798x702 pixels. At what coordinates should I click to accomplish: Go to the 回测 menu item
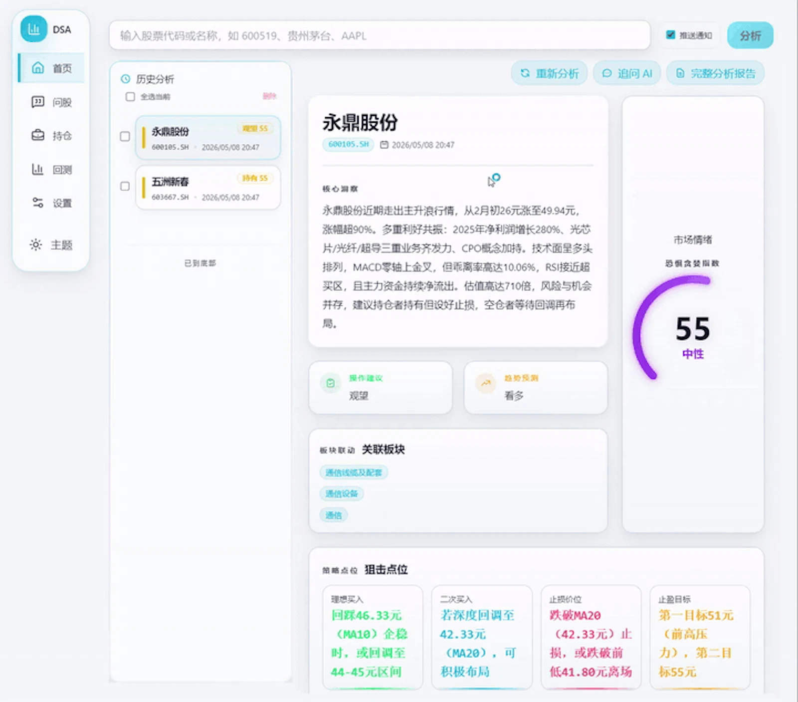[x=51, y=169]
